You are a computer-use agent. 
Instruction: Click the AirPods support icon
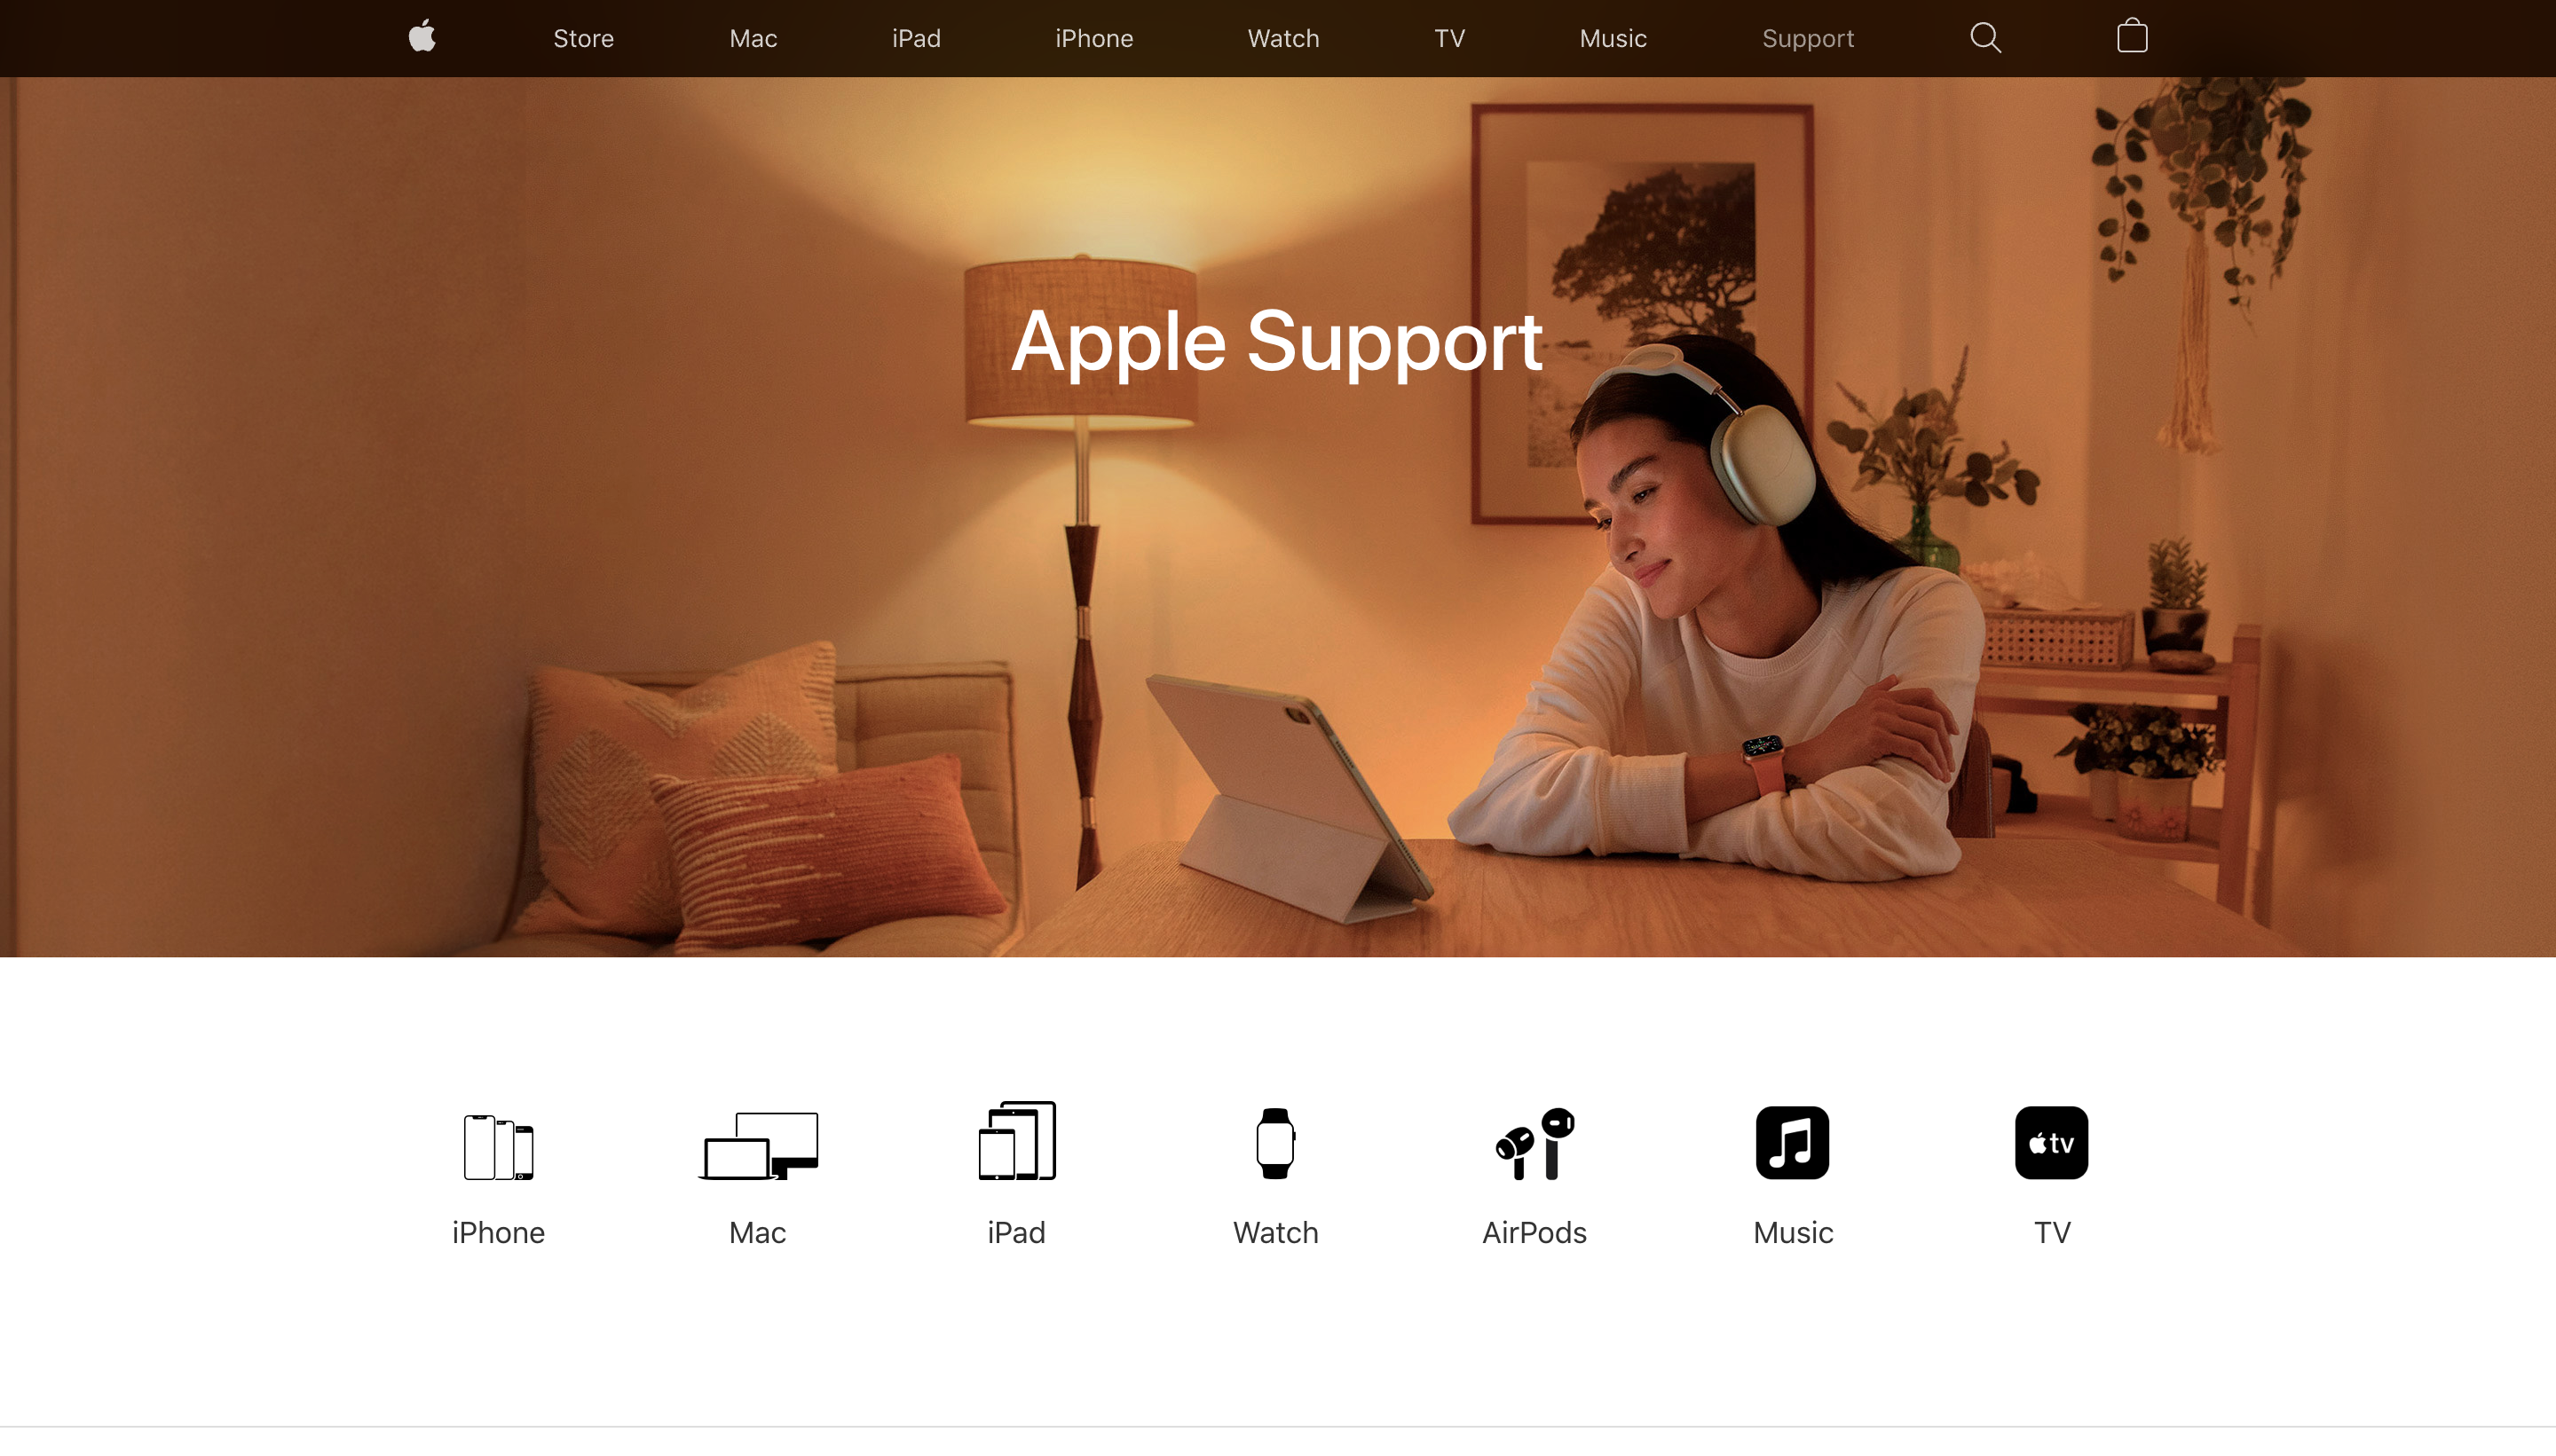click(x=1536, y=1142)
